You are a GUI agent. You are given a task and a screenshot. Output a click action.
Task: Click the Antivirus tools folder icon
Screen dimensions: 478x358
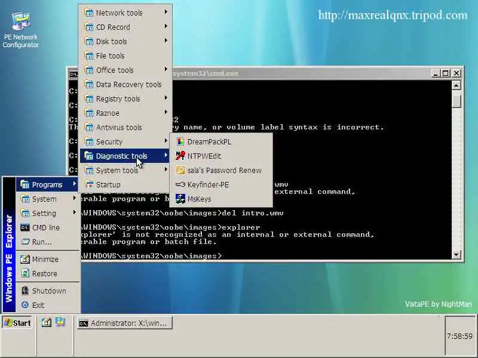pos(88,127)
